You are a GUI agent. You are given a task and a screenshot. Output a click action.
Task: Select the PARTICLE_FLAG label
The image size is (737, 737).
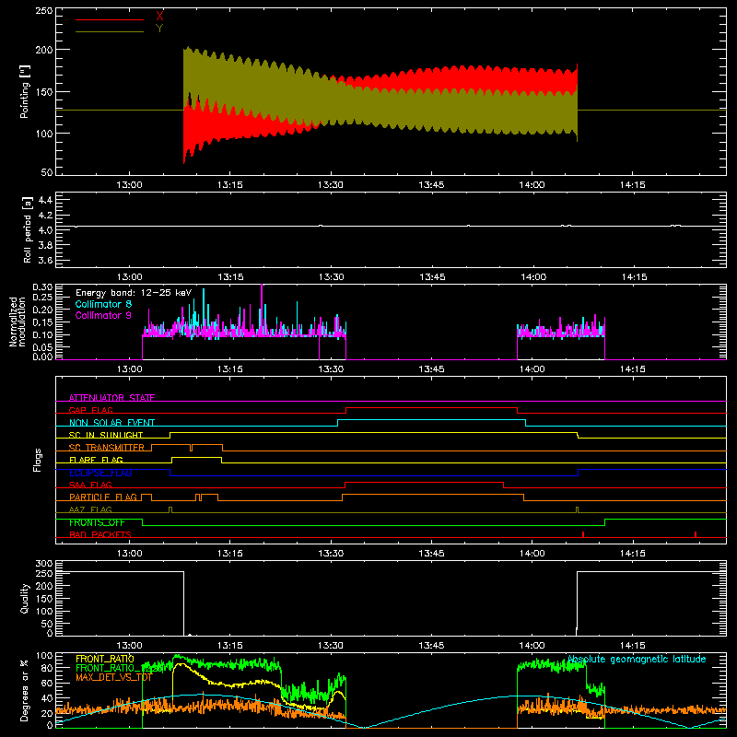[103, 497]
